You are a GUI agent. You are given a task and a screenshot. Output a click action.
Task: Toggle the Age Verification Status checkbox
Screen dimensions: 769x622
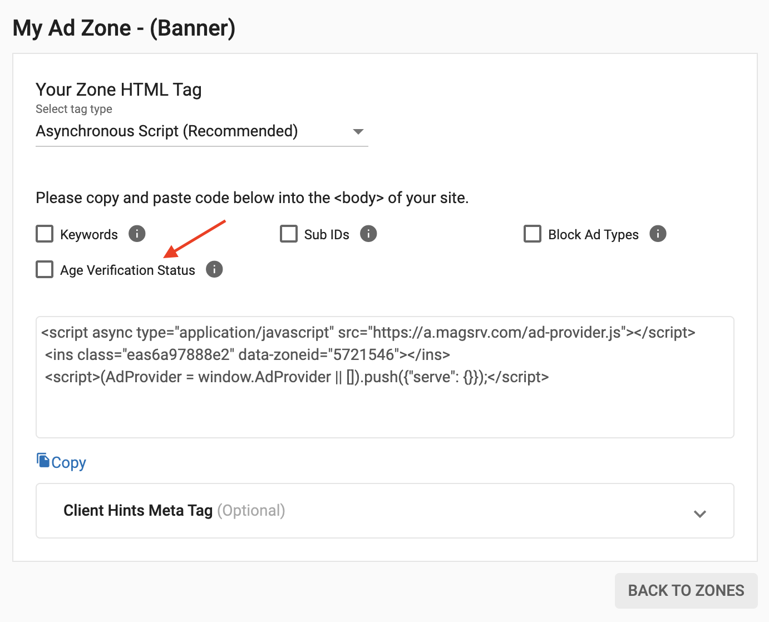[x=45, y=269]
